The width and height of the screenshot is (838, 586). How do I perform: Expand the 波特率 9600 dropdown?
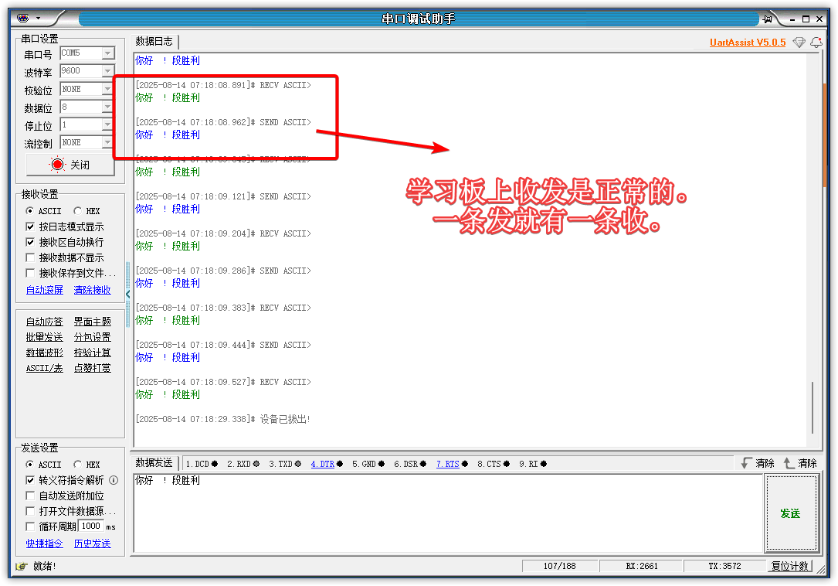pyautogui.click(x=108, y=70)
